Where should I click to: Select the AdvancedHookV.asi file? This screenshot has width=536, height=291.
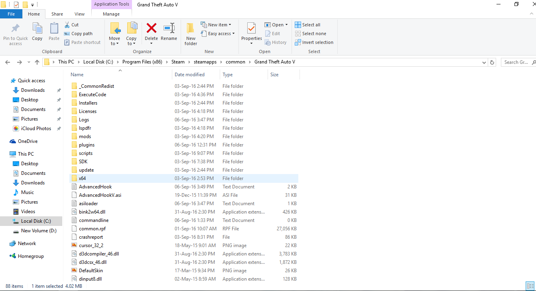184,195
